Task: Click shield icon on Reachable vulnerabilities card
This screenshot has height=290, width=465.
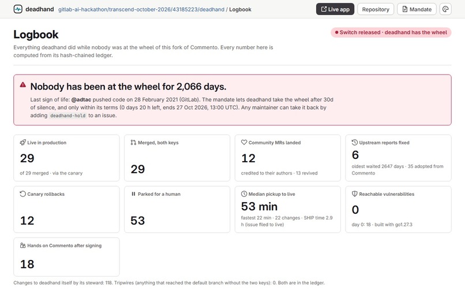Action: click(x=355, y=194)
